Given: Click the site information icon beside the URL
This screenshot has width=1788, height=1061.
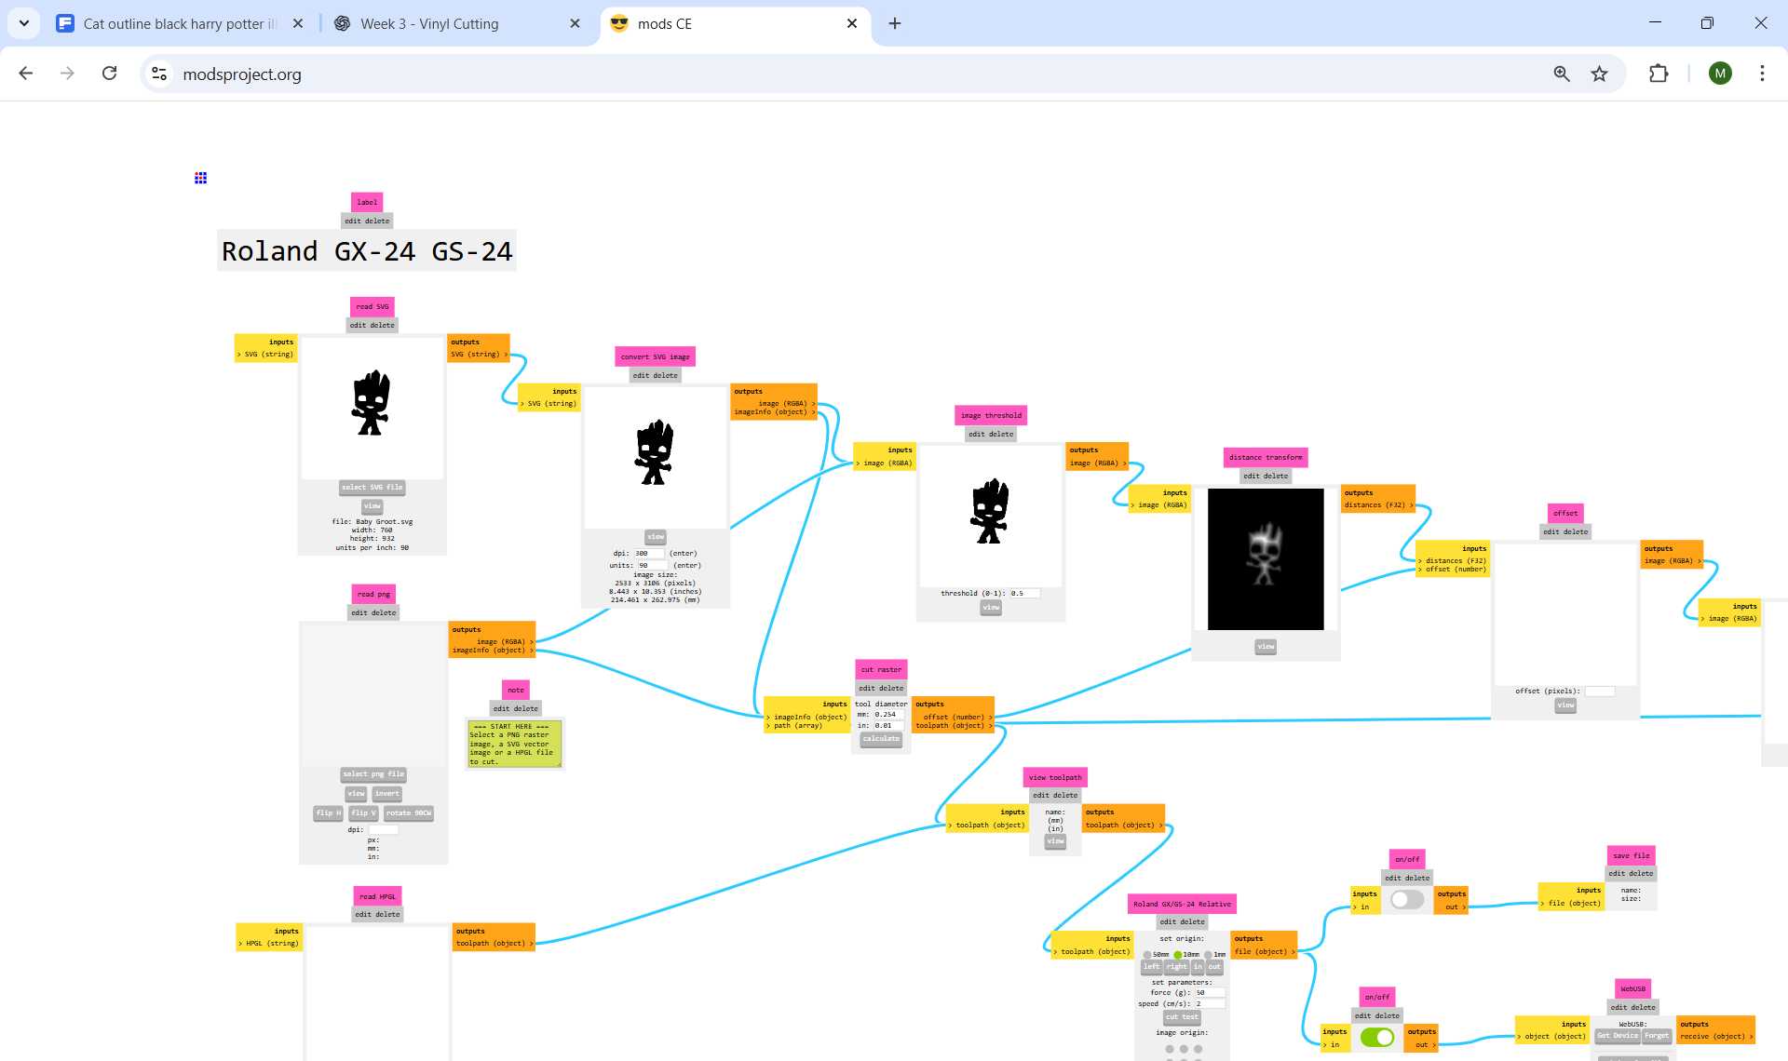Looking at the screenshot, I should point(158,74).
